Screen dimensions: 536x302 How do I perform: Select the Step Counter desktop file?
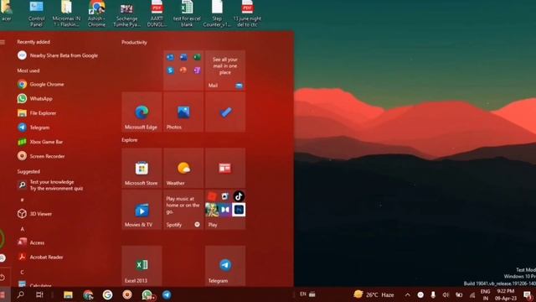click(217, 14)
